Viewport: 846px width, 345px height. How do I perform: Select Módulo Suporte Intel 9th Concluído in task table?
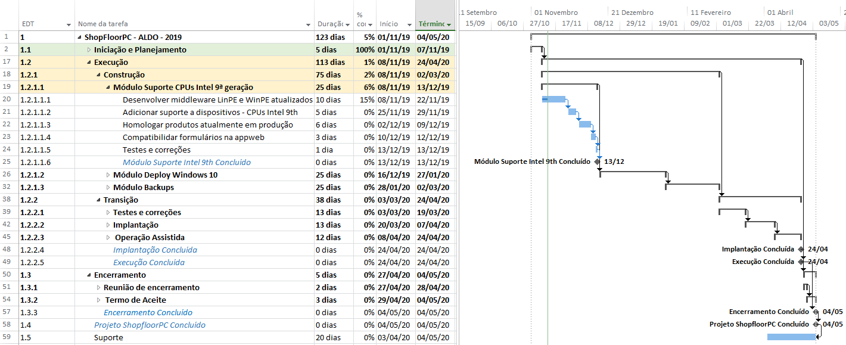[x=186, y=163]
